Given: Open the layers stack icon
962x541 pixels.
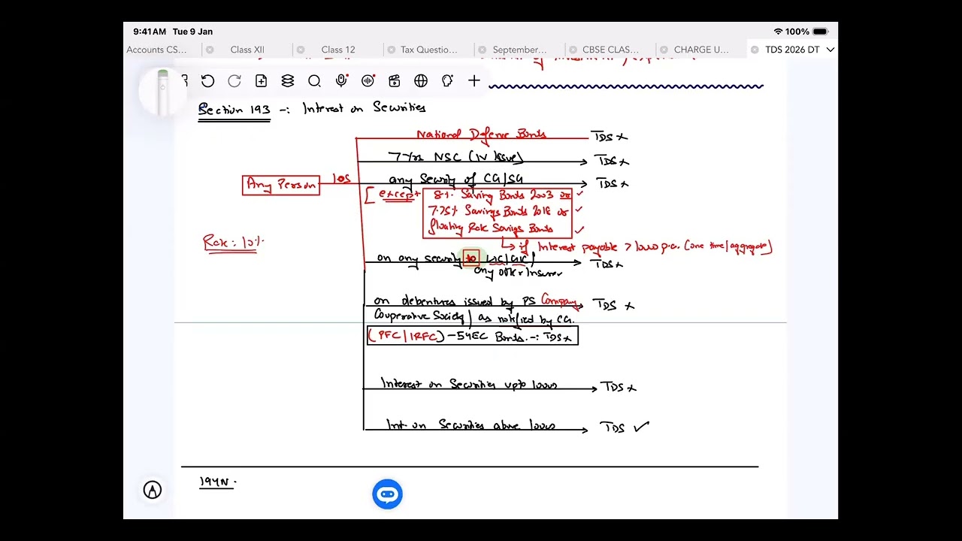Looking at the screenshot, I should click(x=288, y=81).
